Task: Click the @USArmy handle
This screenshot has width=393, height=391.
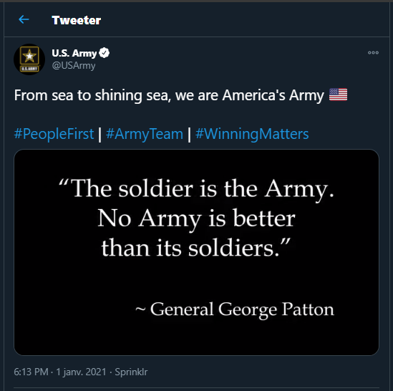Action: tap(74, 65)
